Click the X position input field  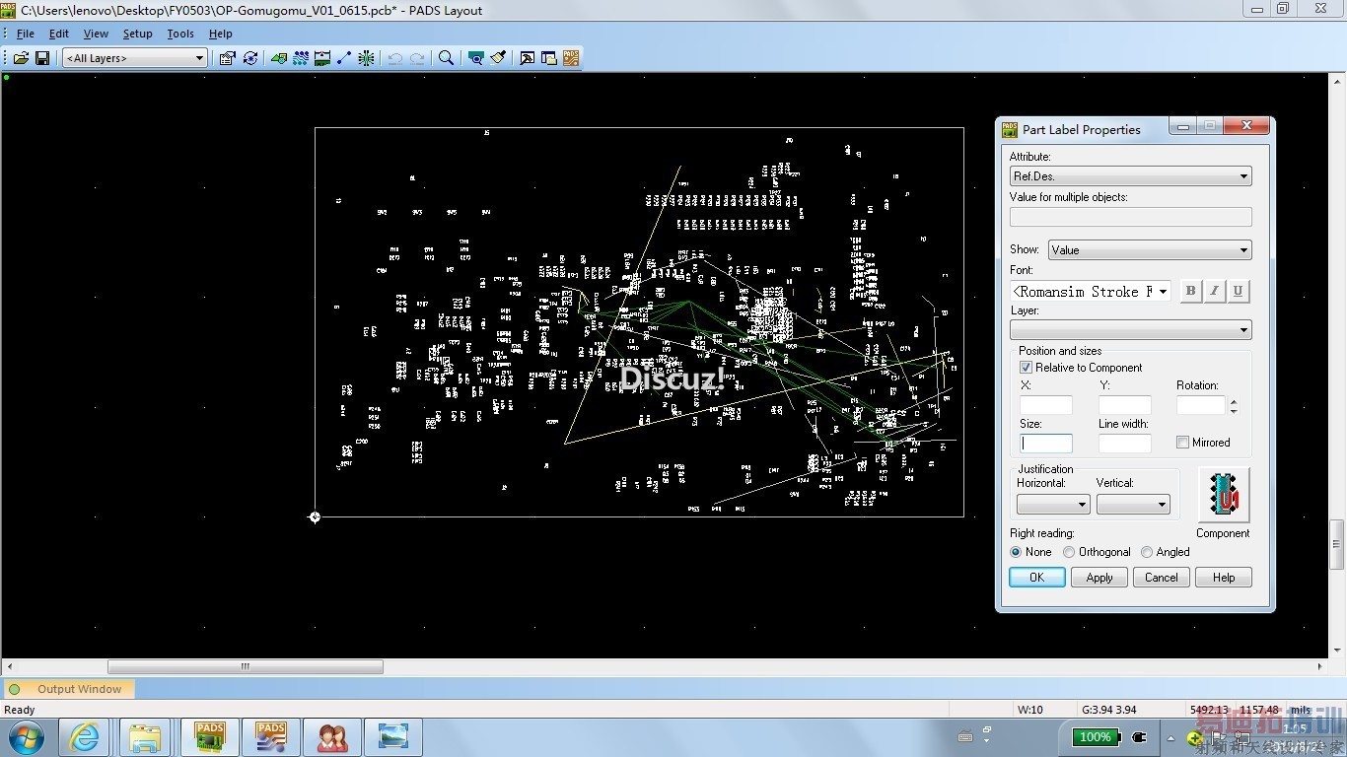point(1046,405)
